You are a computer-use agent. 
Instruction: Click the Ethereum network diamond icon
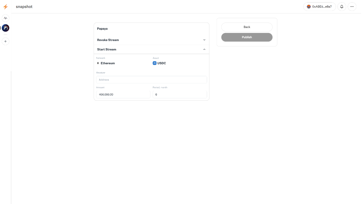pos(98,63)
